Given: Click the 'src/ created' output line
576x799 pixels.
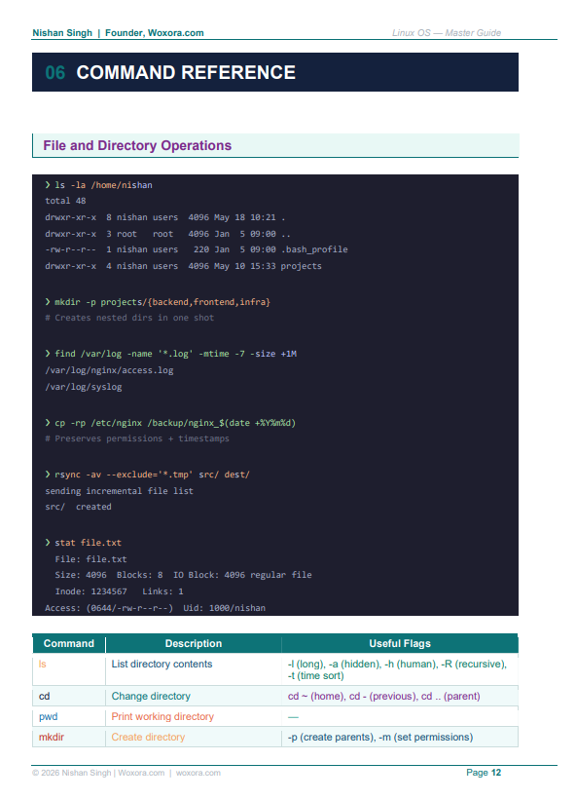Looking at the screenshot, I should (79, 507).
